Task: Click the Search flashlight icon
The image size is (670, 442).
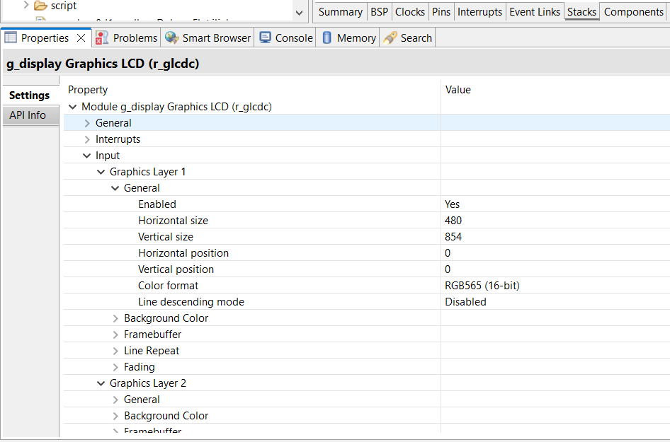Action: click(x=390, y=38)
